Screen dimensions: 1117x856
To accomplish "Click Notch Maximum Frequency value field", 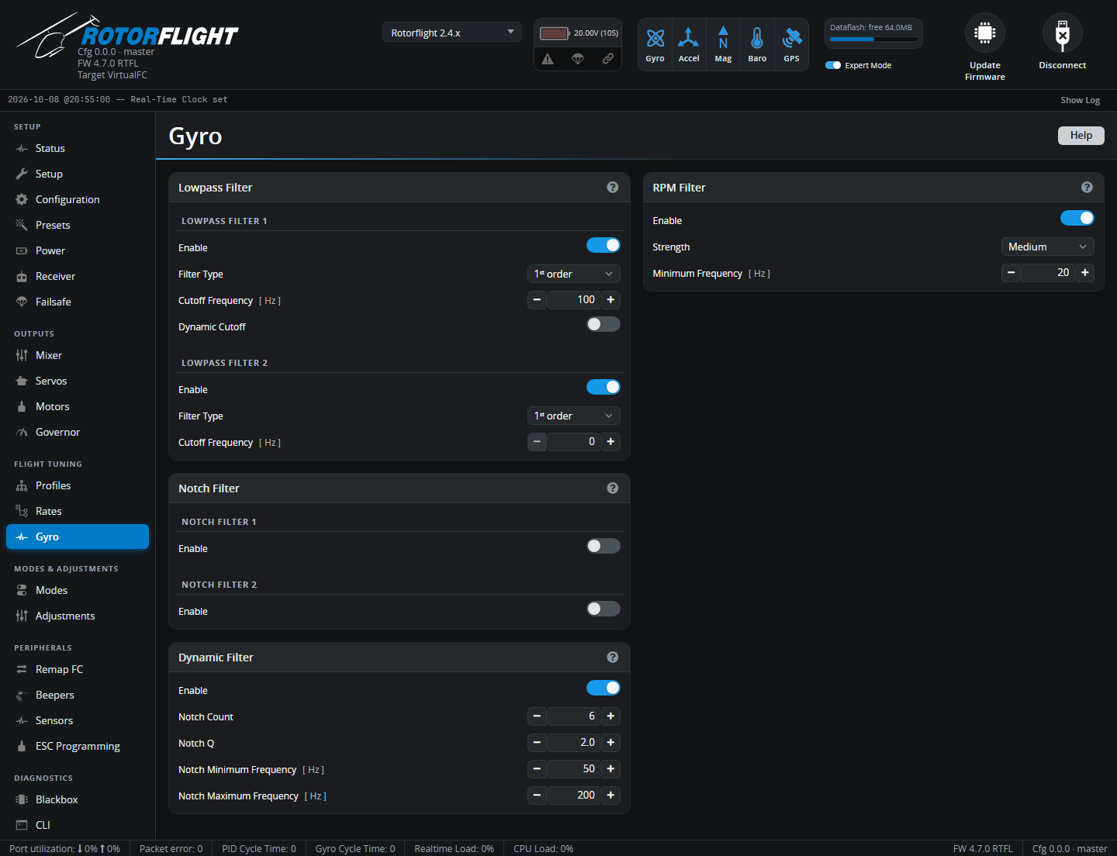I will click(x=574, y=795).
